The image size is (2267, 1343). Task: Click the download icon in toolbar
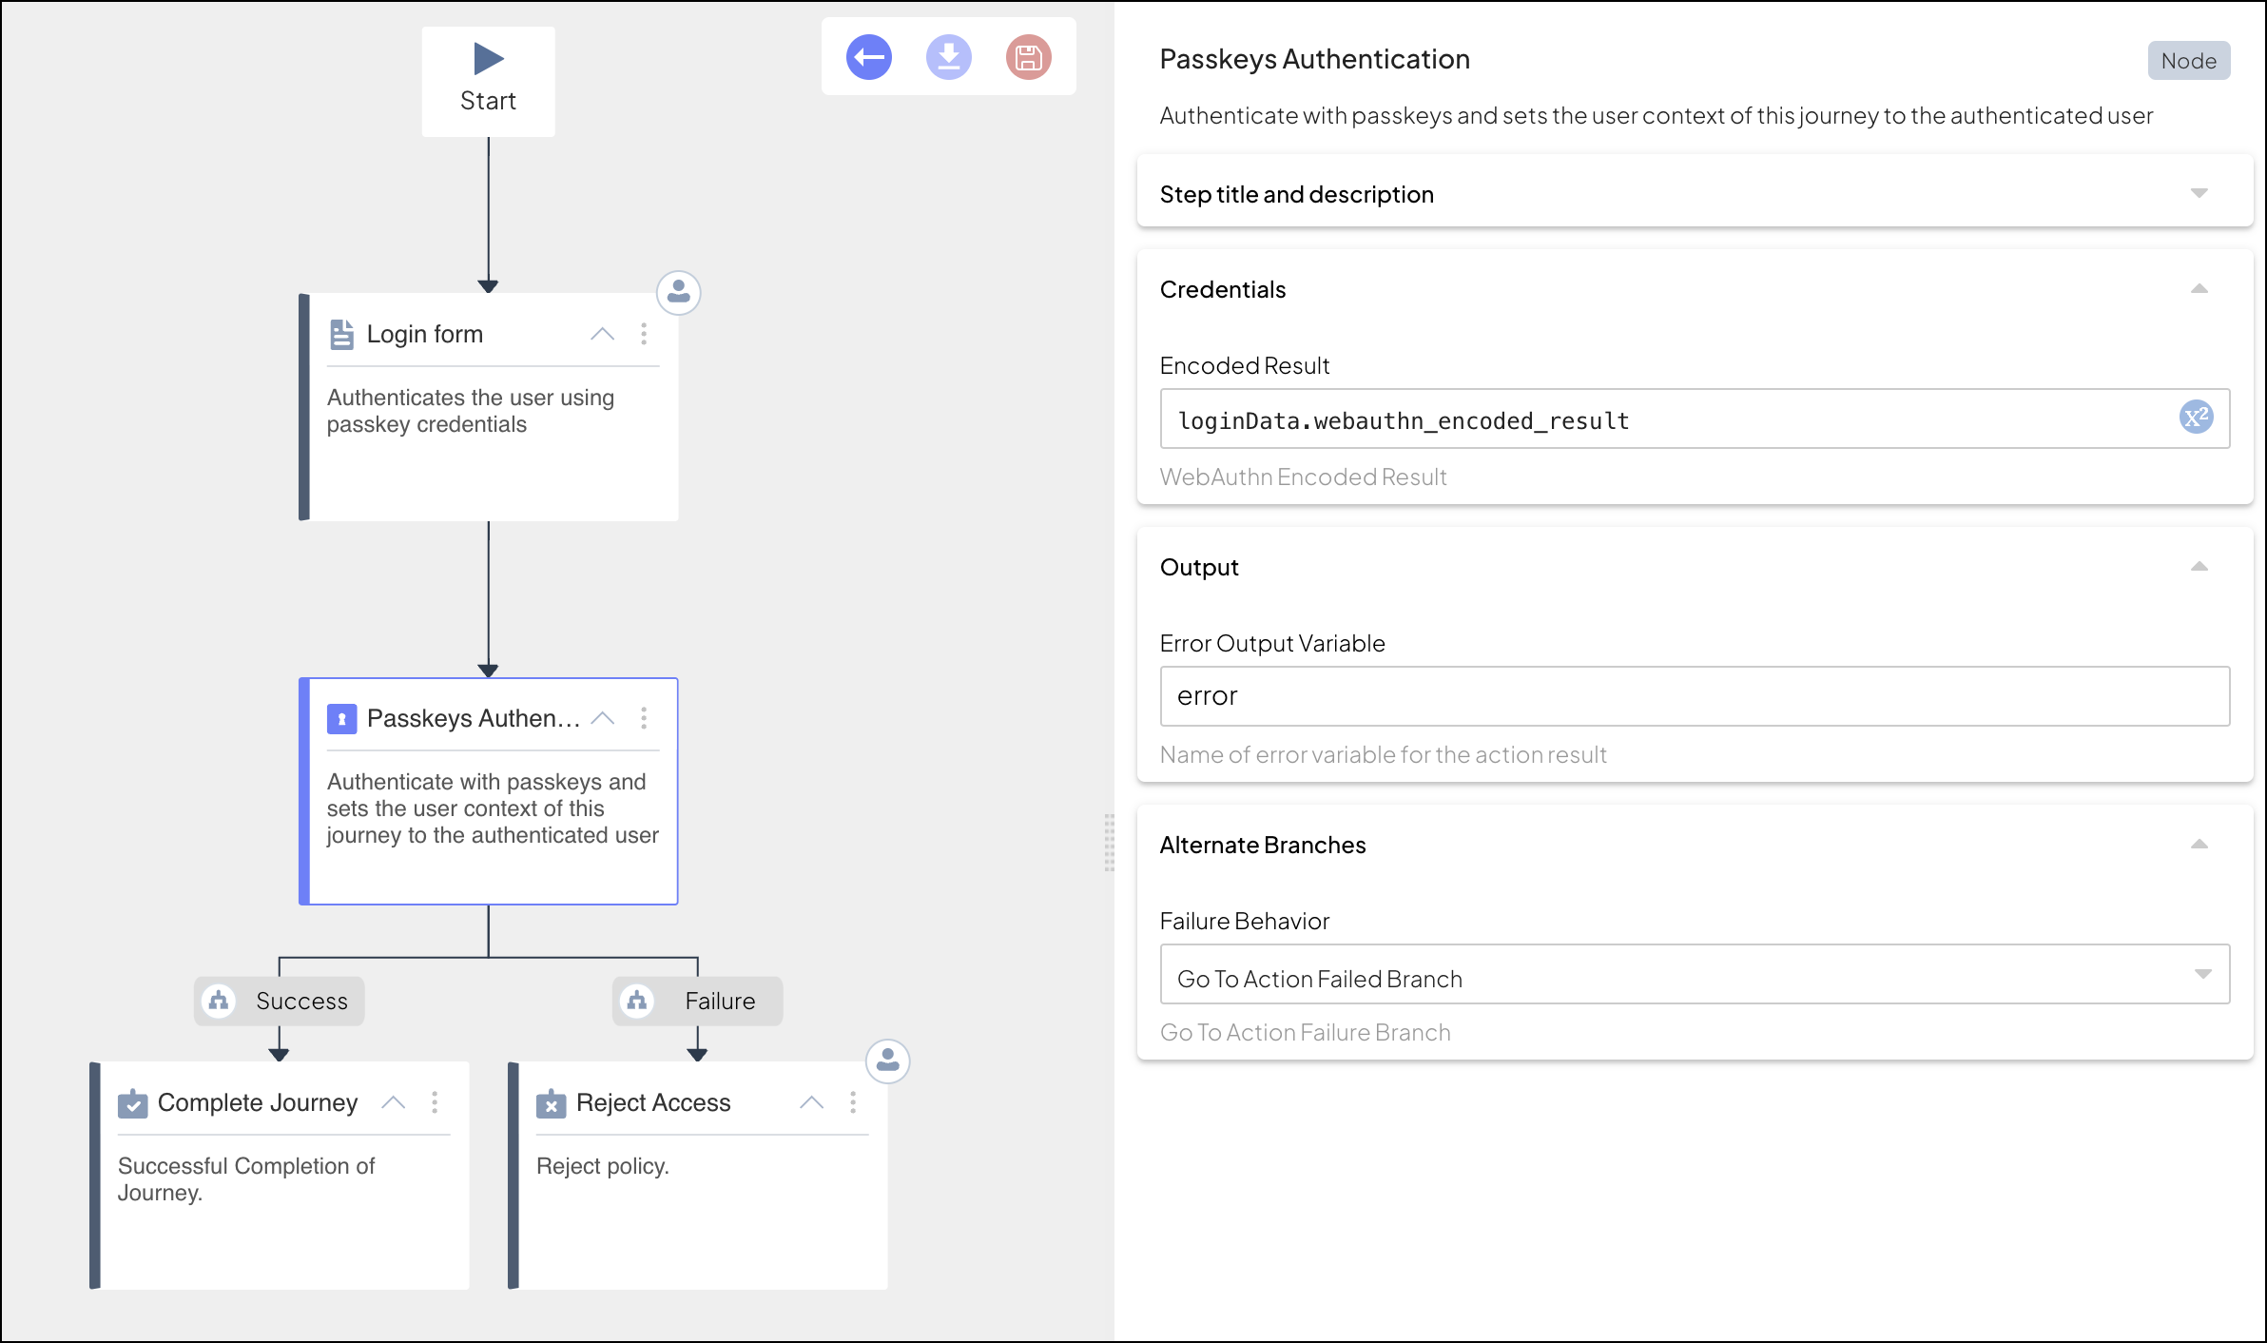point(948,58)
